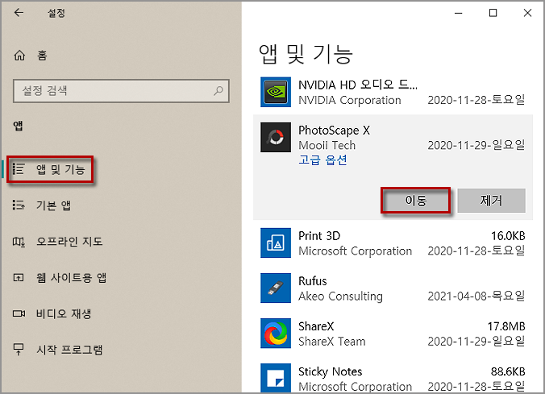This screenshot has width=545, height=394.
Task: Open 시작 프로그램 settings page
Action: pyautogui.click(x=69, y=349)
